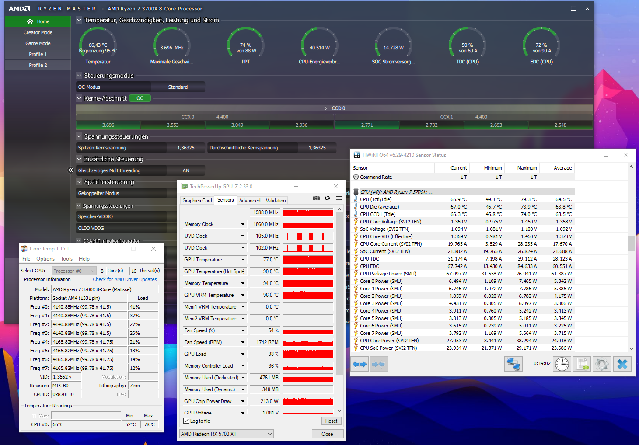Click Check for AMD Driver Updates link
Image resolution: width=639 pixels, height=445 pixels.
[x=125, y=279]
